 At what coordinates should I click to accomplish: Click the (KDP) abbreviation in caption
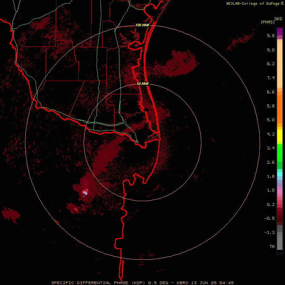pos(139,283)
